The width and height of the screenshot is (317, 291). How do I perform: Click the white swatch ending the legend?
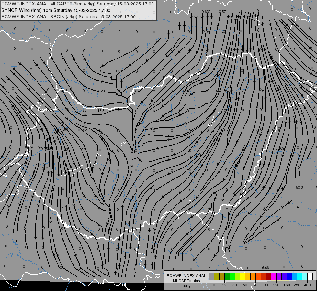point(310,276)
